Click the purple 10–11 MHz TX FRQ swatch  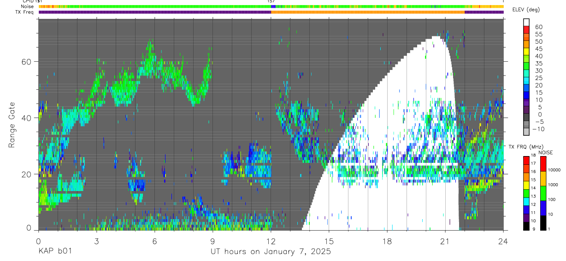pyautogui.click(x=526, y=218)
